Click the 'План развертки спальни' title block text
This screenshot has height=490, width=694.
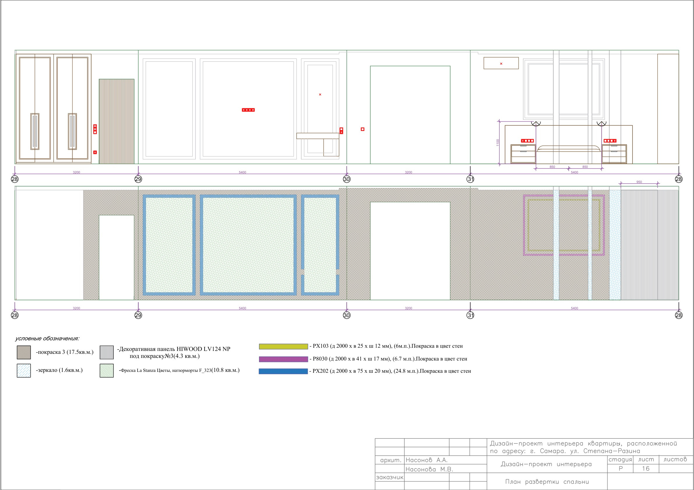[x=547, y=482]
